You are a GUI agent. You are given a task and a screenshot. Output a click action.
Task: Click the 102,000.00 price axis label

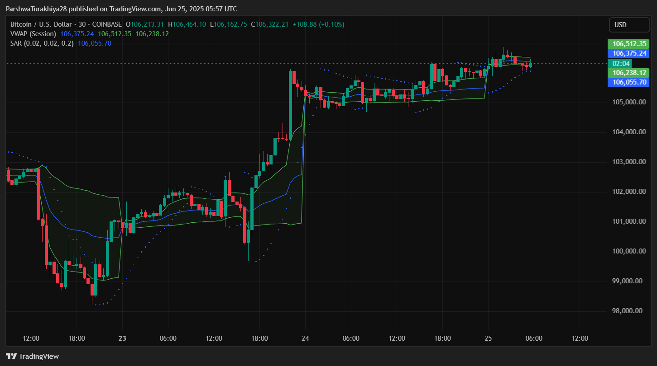pos(629,191)
